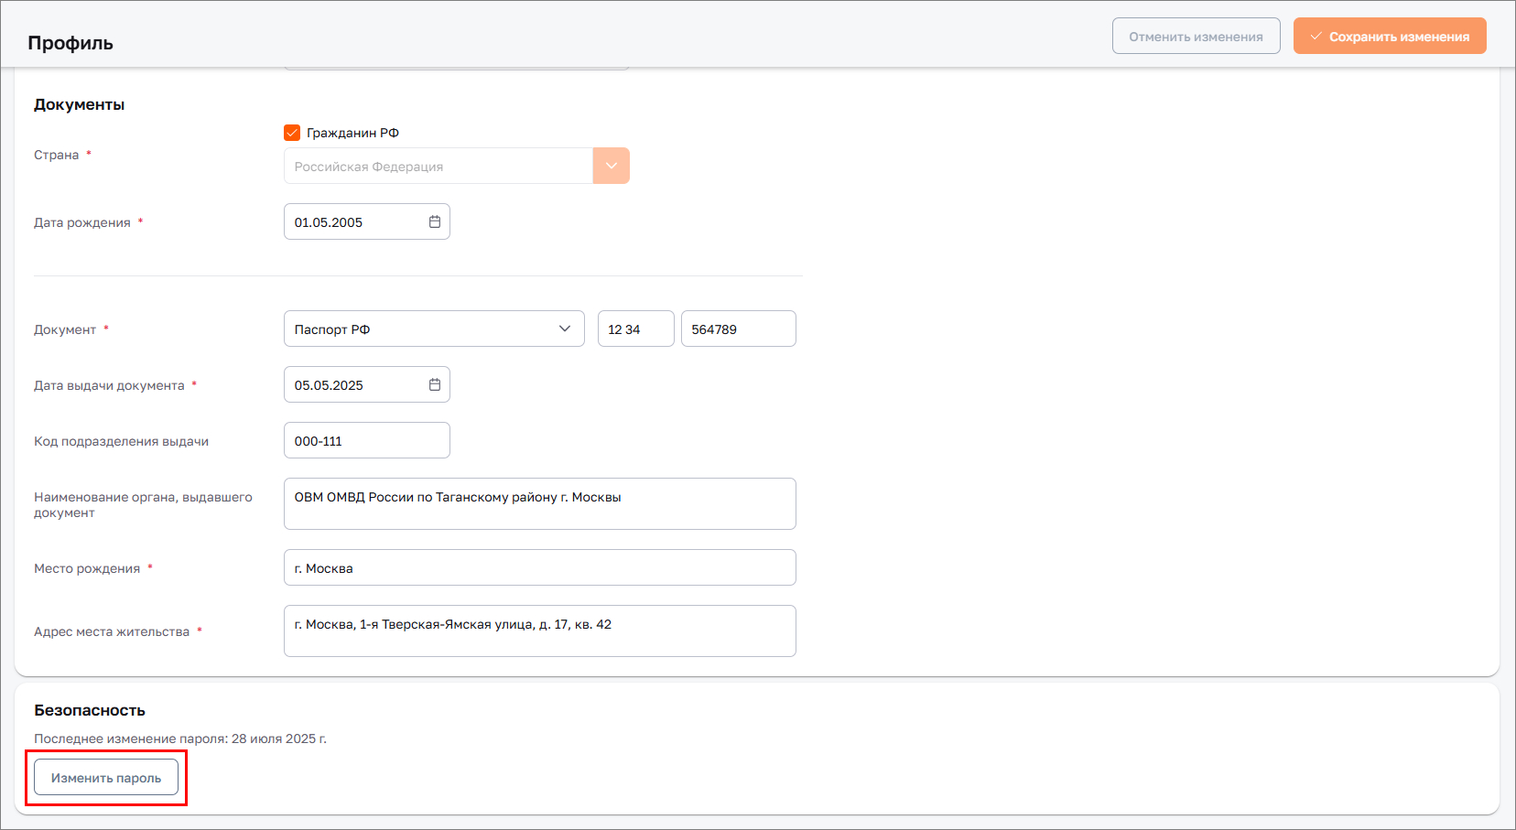1516x830 pixels.
Task: Toggle the Гражданин РФ checkbox
Action: click(x=292, y=133)
